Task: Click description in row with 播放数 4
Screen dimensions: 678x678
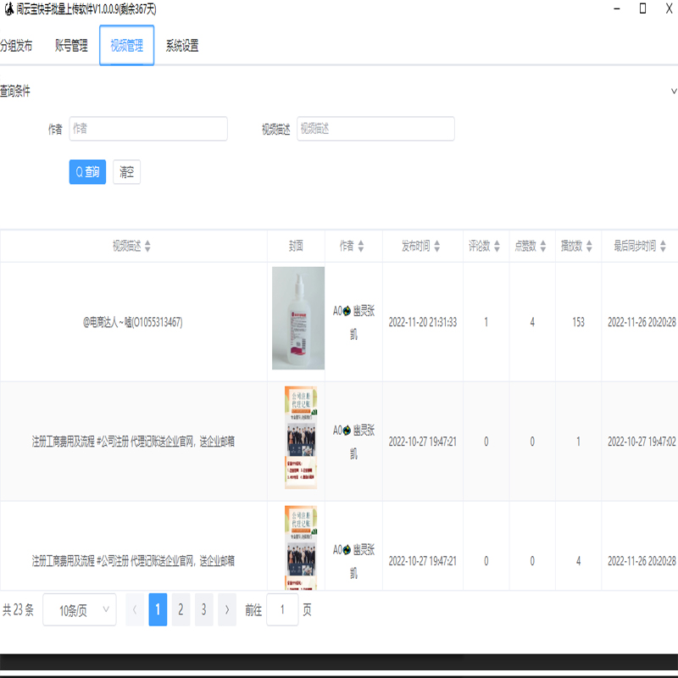Action: (x=133, y=561)
